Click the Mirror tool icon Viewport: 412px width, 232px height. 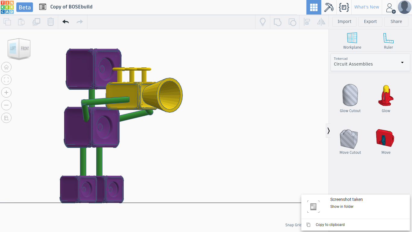click(321, 22)
